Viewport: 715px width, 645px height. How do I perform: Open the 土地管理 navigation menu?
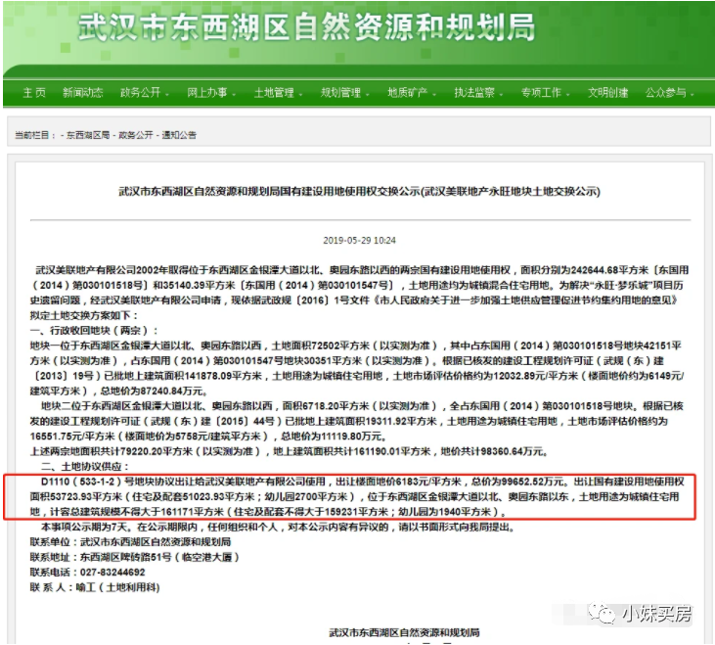[x=274, y=93]
